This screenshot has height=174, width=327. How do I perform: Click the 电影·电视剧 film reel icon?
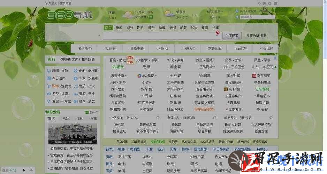click(76, 71)
